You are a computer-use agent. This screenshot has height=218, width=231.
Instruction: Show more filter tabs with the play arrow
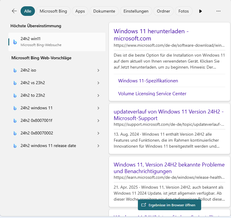click(x=200, y=11)
